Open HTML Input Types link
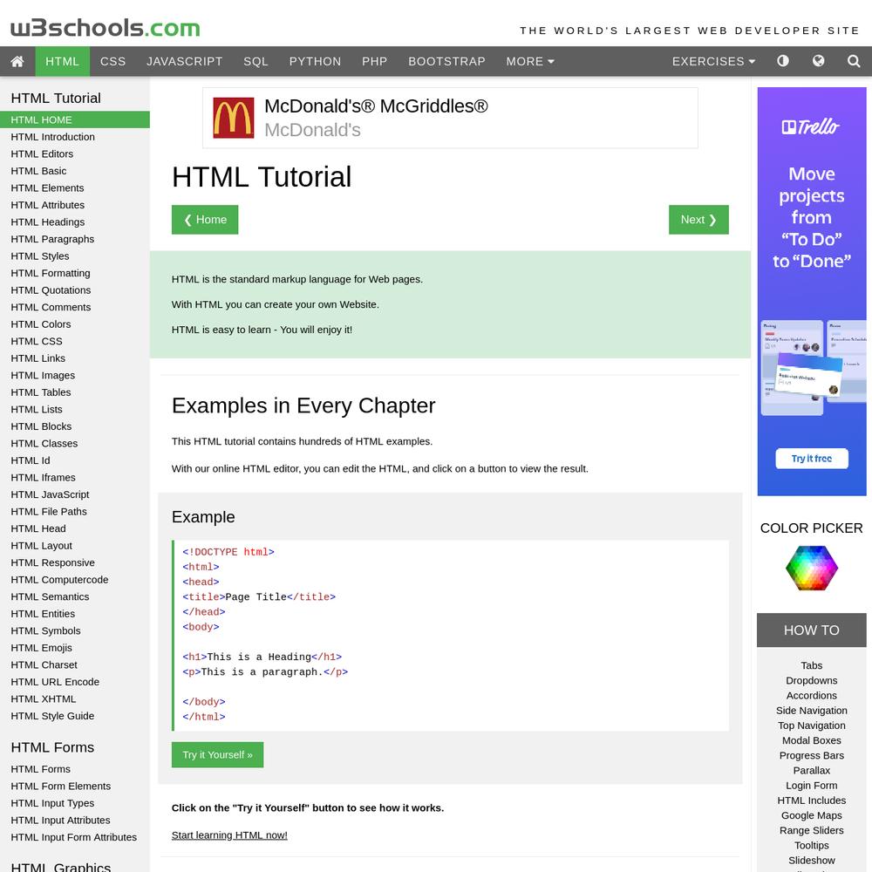 (x=74, y=803)
